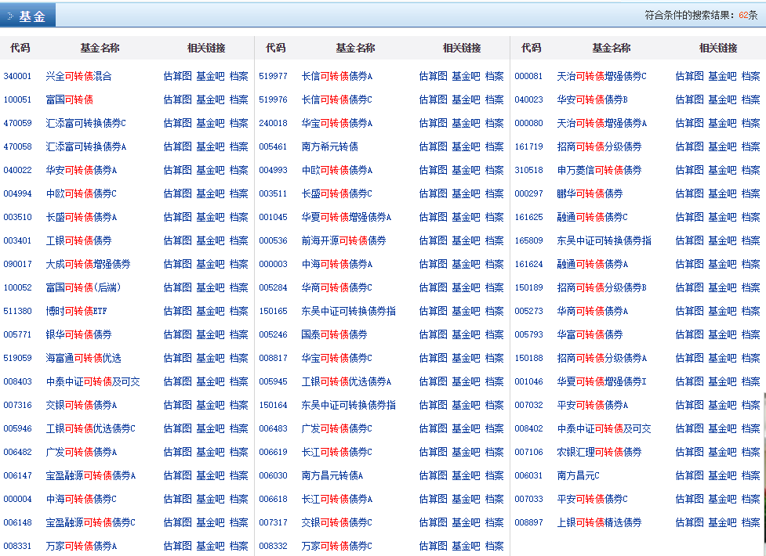Open 招商可转债分级债券 fund page
This screenshot has width=766, height=556.
600,146
